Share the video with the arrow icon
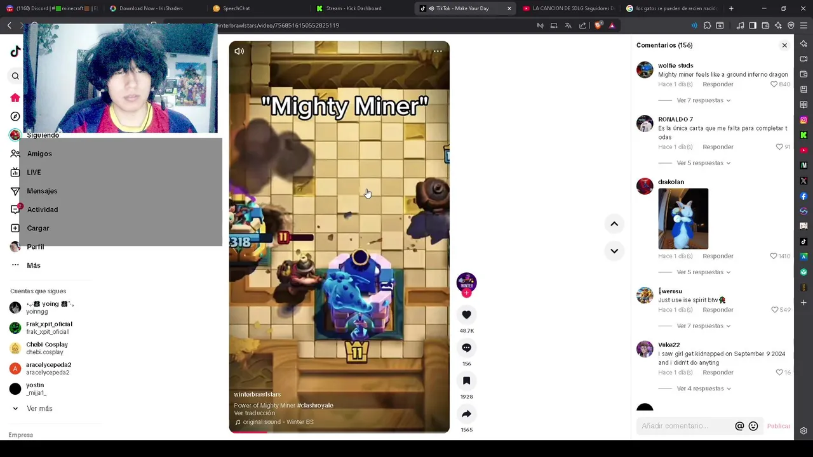The height and width of the screenshot is (457, 813). pyautogui.click(x=466, y=414)
